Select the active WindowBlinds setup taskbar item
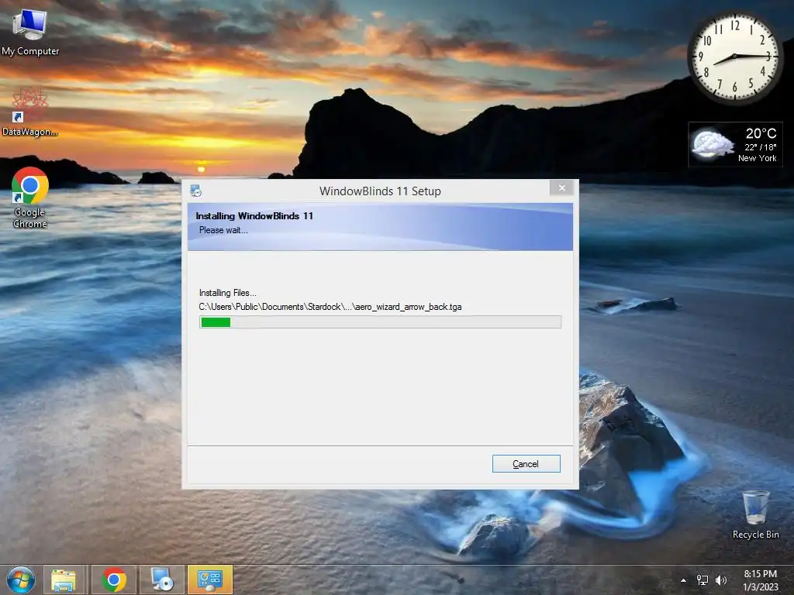 [210, 580]
